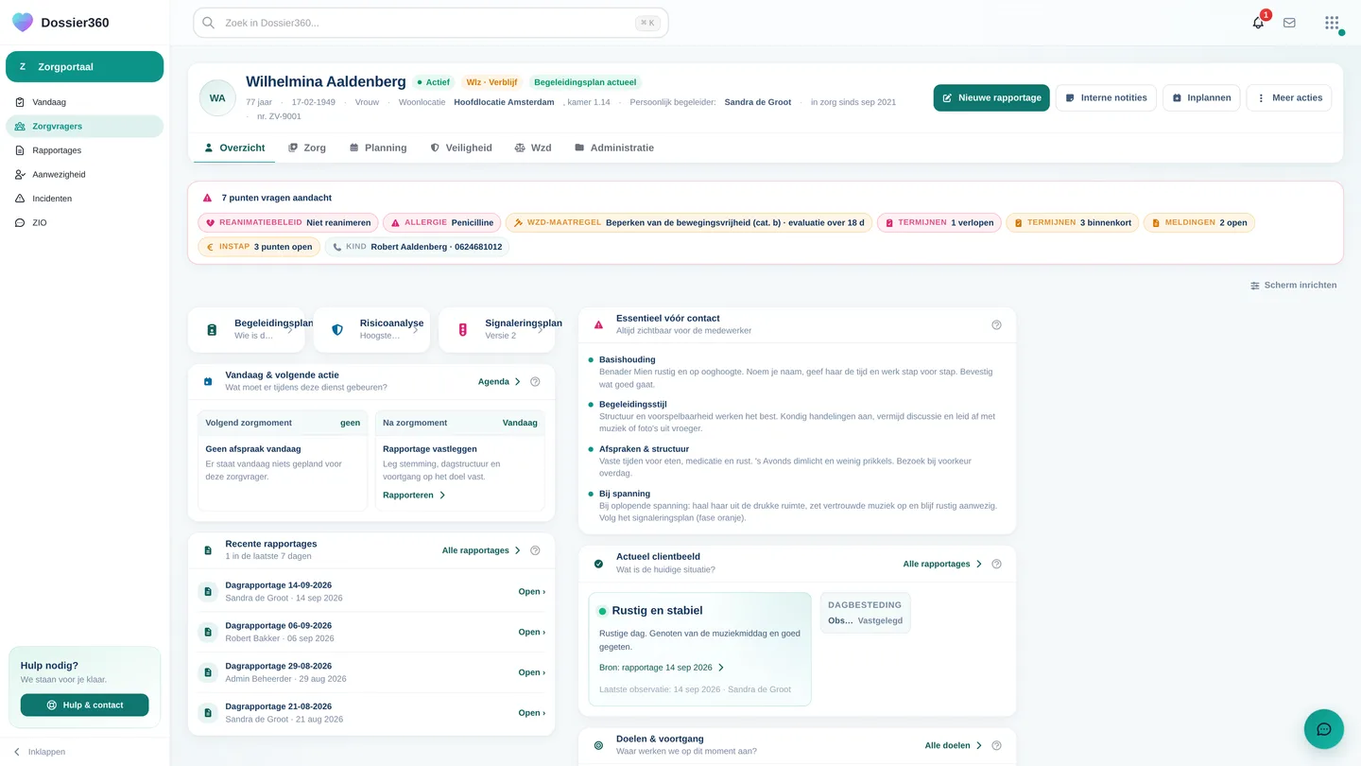1361x766 pixels.
Task: Click Scherm inrichten
Action: pos(1293,285)
